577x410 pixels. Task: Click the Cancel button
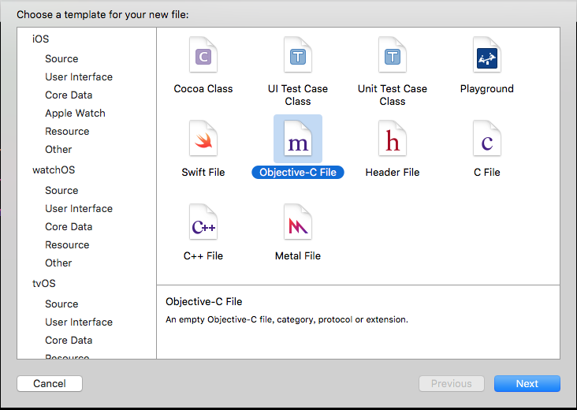(50, 383)
